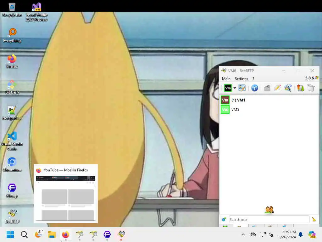Click the muted speaker tray icon
This screenshot has width=322, height=242.
pos(271,234)
